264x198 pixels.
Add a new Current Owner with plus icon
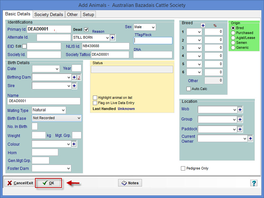click(250, 138)
